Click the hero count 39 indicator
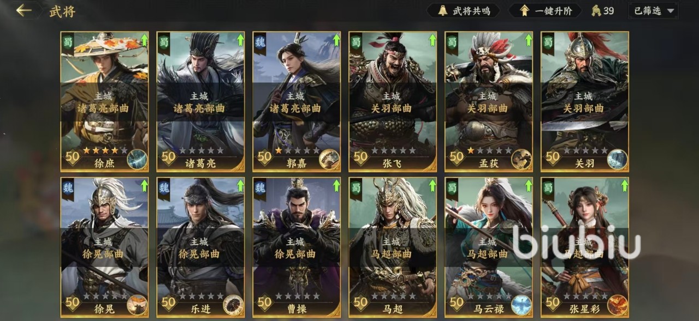The height and width of the screenshot is (321, 699). point(603,10)
